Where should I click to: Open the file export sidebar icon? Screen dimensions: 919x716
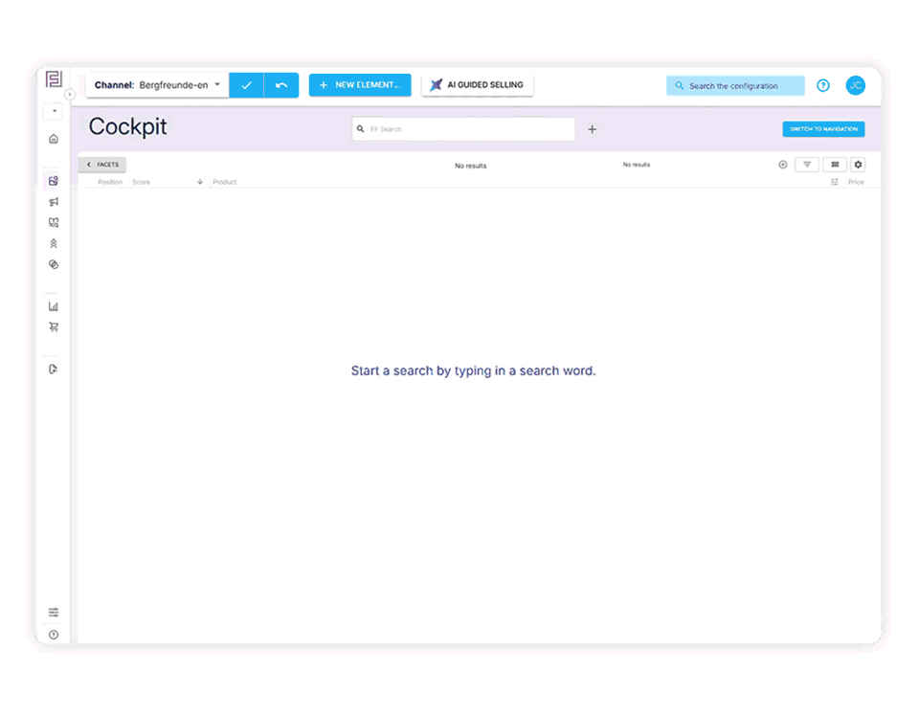tap(54, 369)
